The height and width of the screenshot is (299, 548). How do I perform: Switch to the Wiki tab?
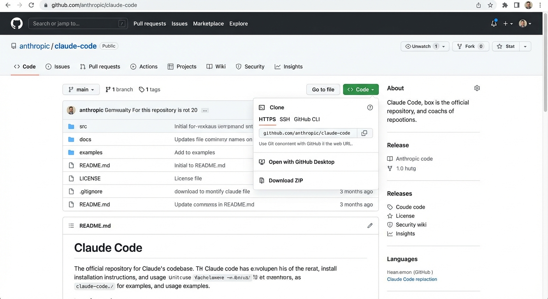click(x=216, y=67)
